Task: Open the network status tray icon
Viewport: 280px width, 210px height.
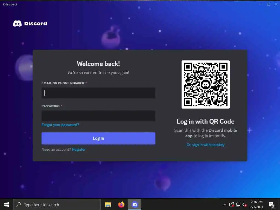Action: tap(238, 205)
